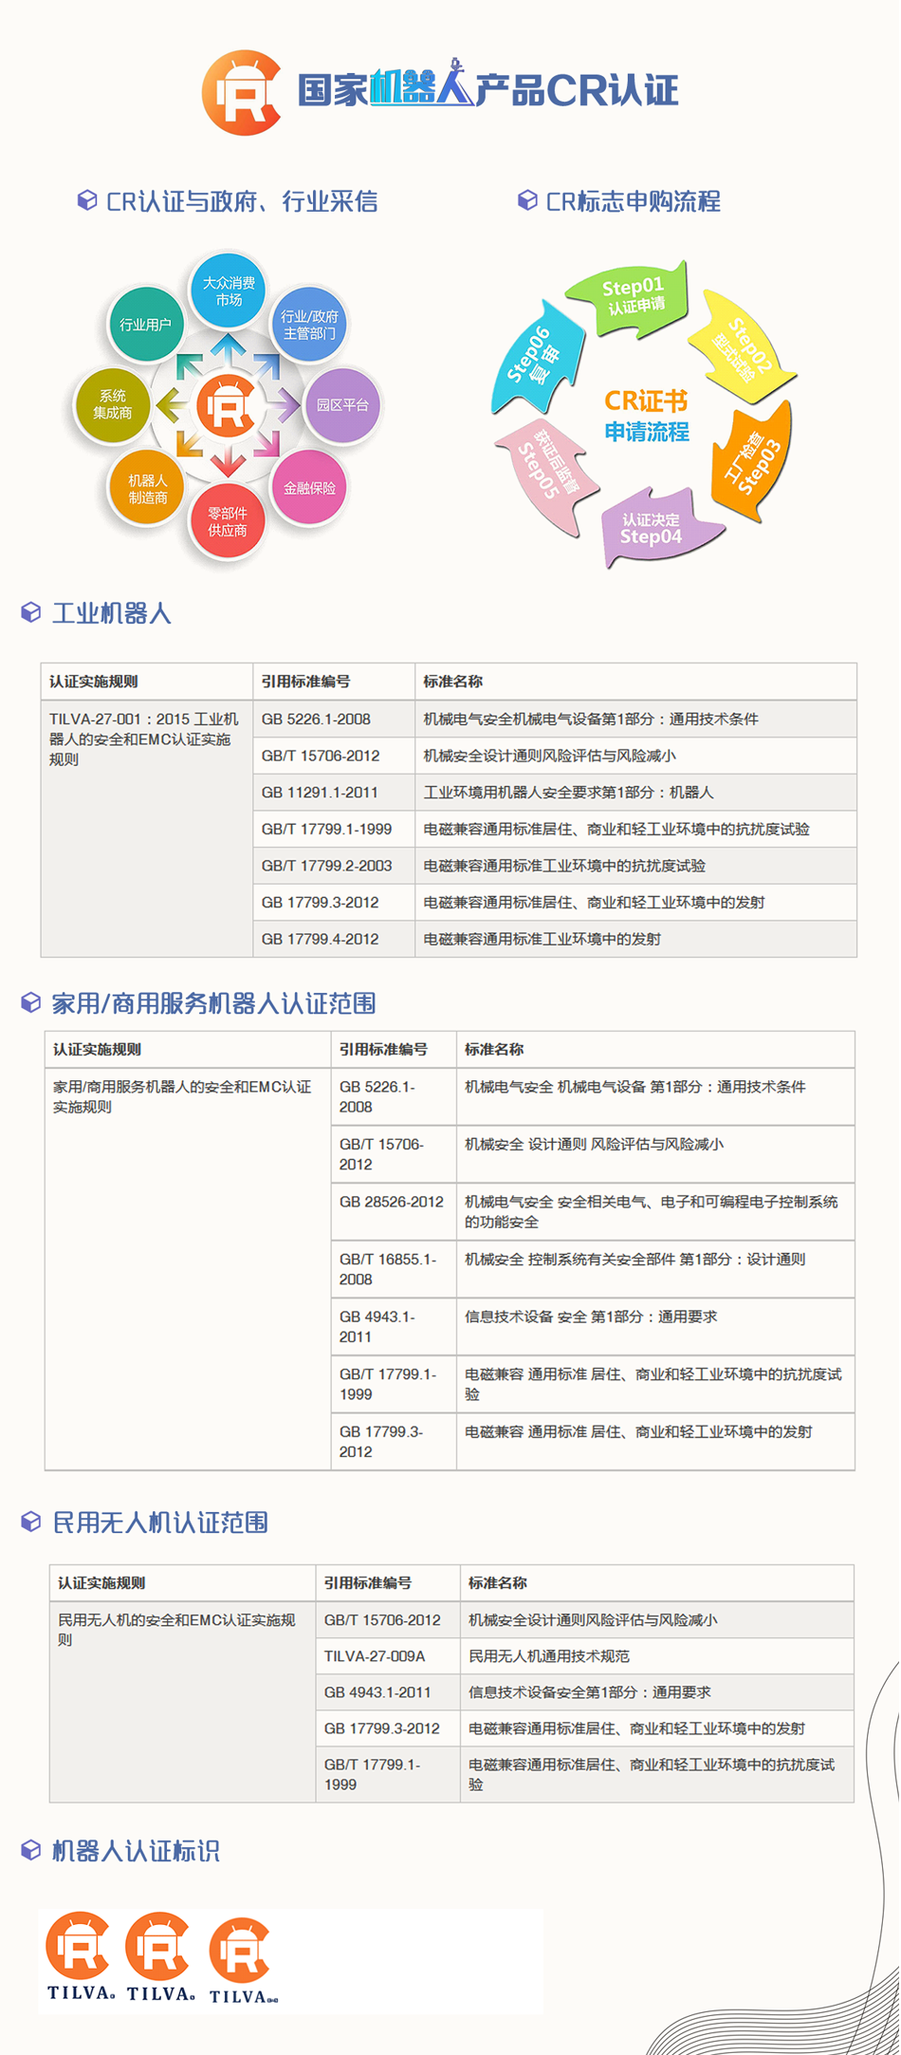Click the 民用无人机的安全和EMC认证实施规则 cell
This screenshot has height=2055, width=901.
click(x=183, y=1702)
